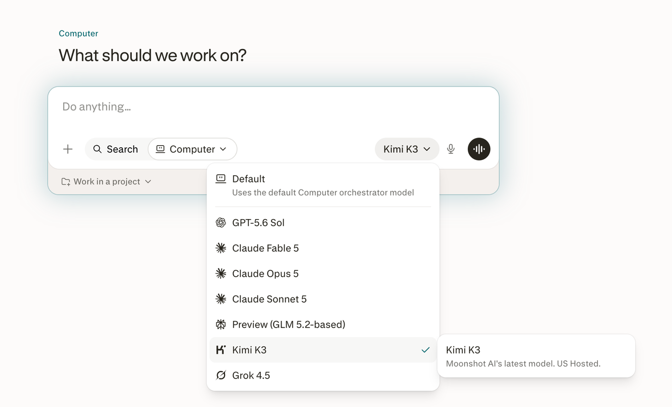Click the Kimi K logo in the model list
The image size is (672, 407).
220,350
